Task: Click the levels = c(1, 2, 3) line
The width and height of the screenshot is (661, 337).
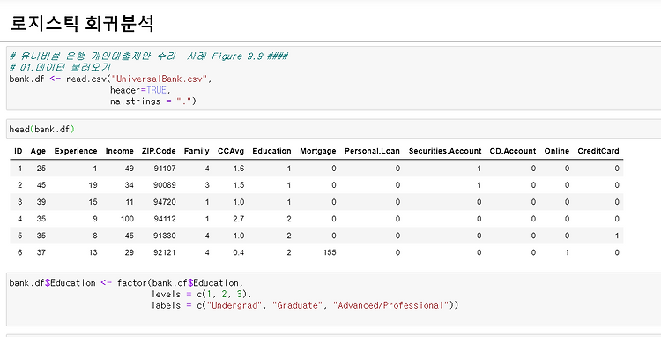Action: coord(202,294)
